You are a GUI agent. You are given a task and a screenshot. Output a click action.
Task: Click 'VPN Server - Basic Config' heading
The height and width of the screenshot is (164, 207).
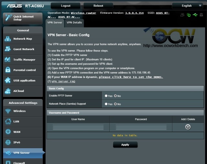69,35
